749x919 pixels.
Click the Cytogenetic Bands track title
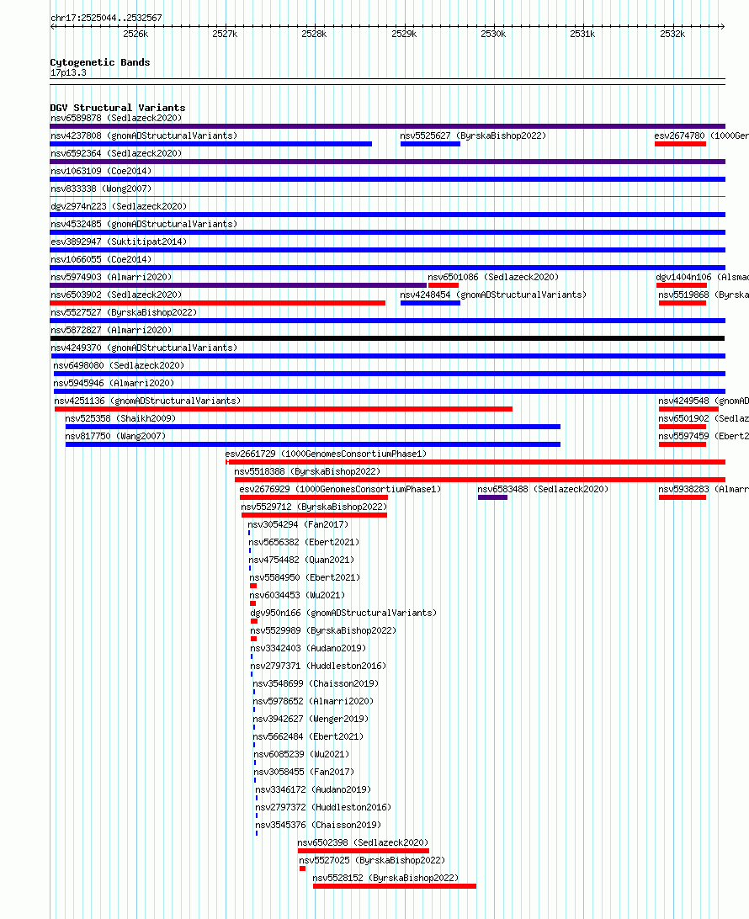coord(99,62)
